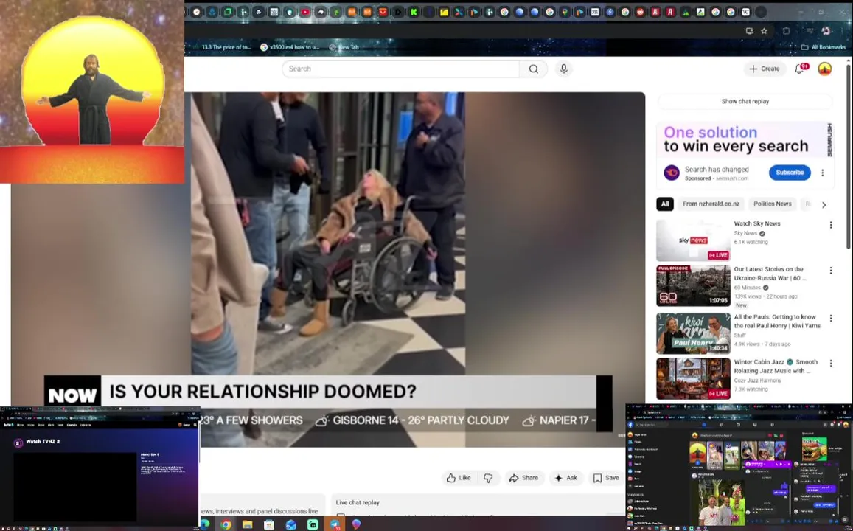This screenshot has width=853, height=531.
Task: Focus the YouTube search box
Action: click(x=400, y=69)
